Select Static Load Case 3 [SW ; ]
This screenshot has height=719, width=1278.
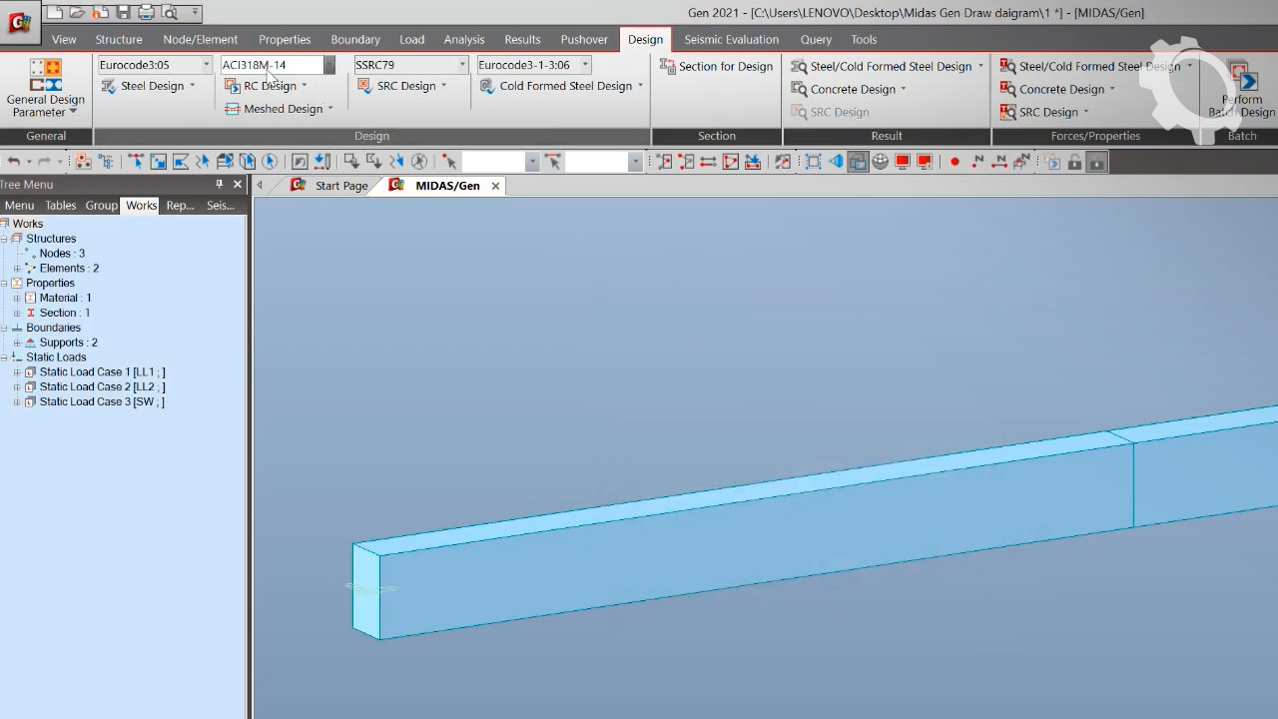[x=102, y=402]
